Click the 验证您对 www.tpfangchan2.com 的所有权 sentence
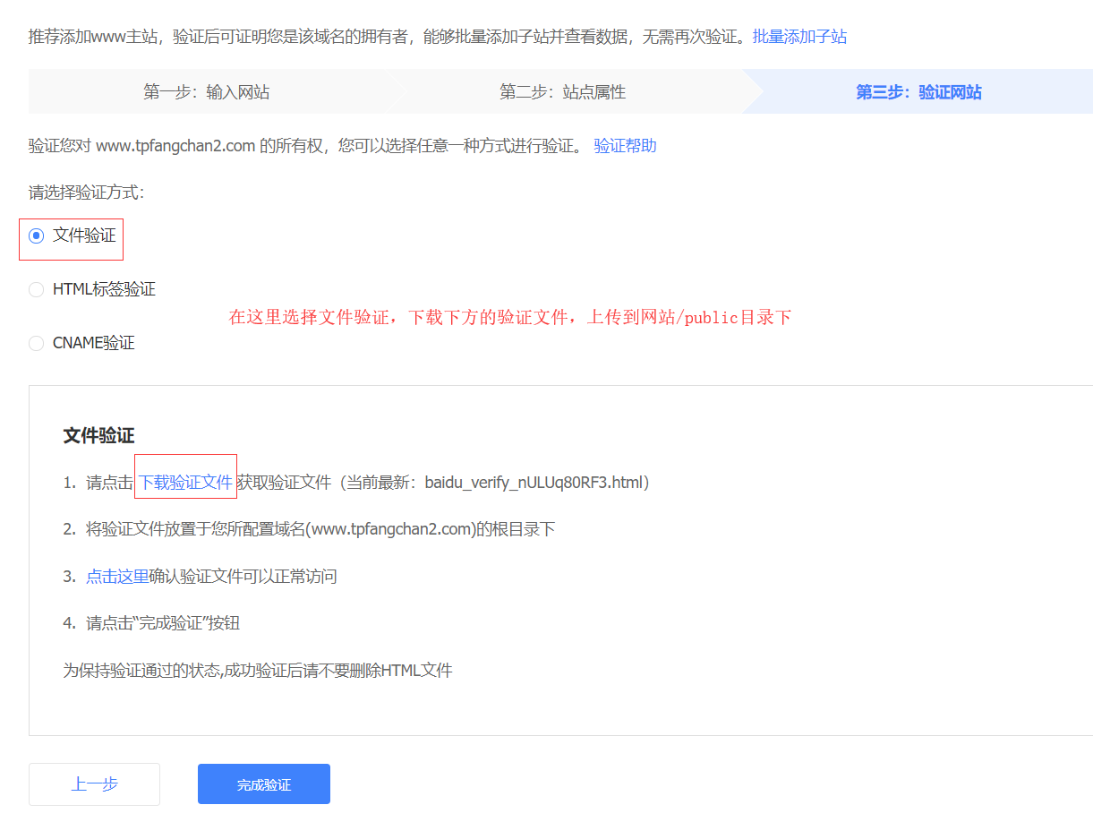Viewport: 1093px width, 822px height. [x=305, y=146]
